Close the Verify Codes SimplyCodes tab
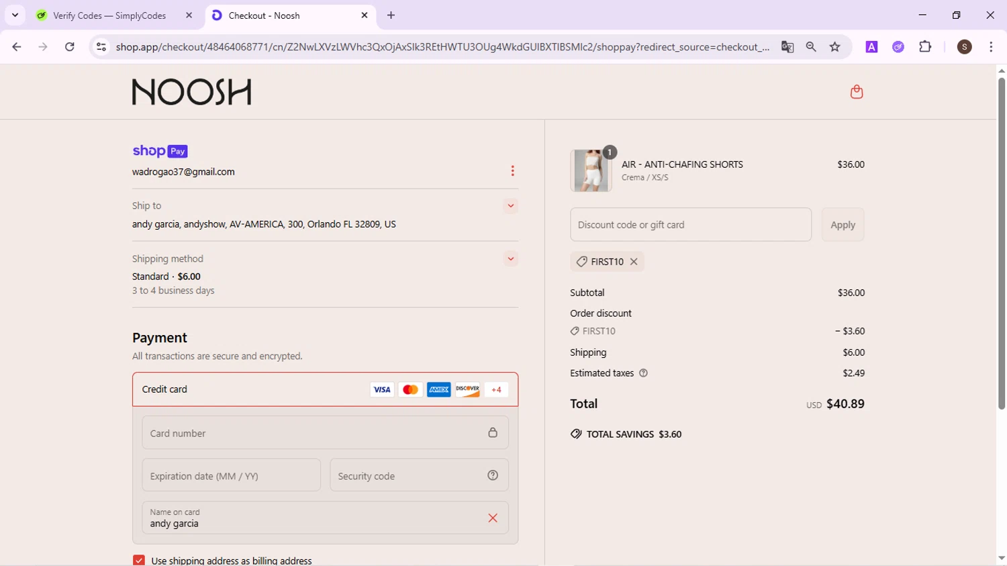Screen dimensions: 1007x566 189,15
